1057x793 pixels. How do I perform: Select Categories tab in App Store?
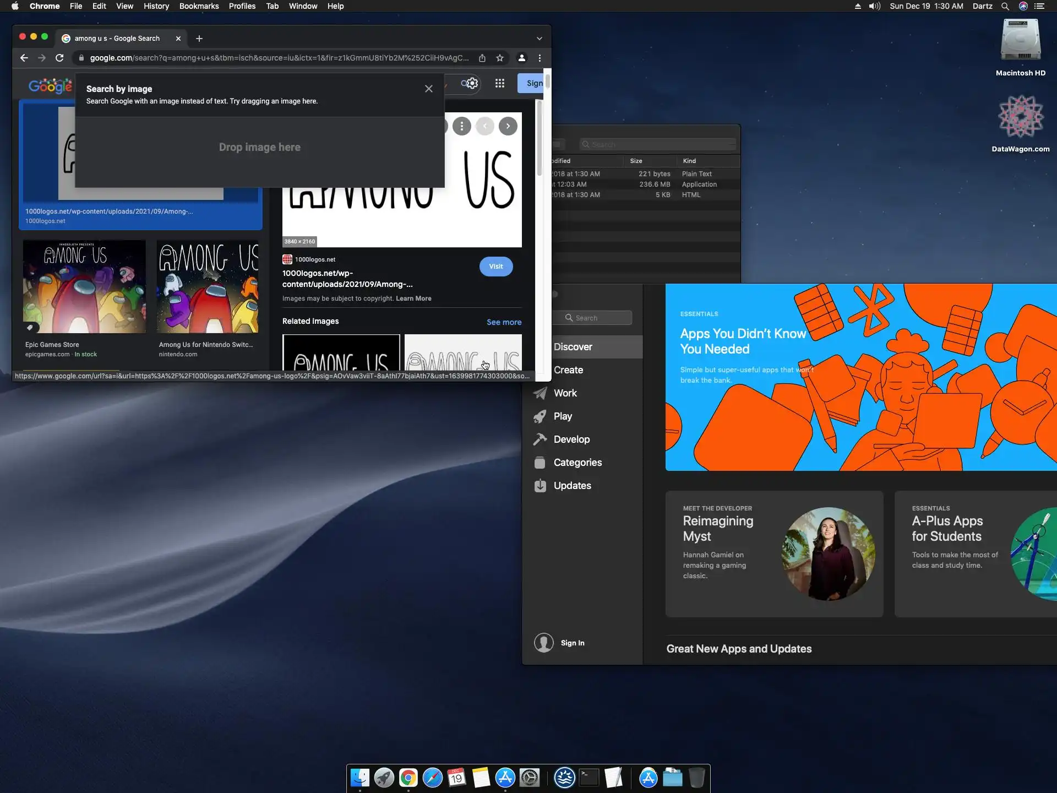577,463
